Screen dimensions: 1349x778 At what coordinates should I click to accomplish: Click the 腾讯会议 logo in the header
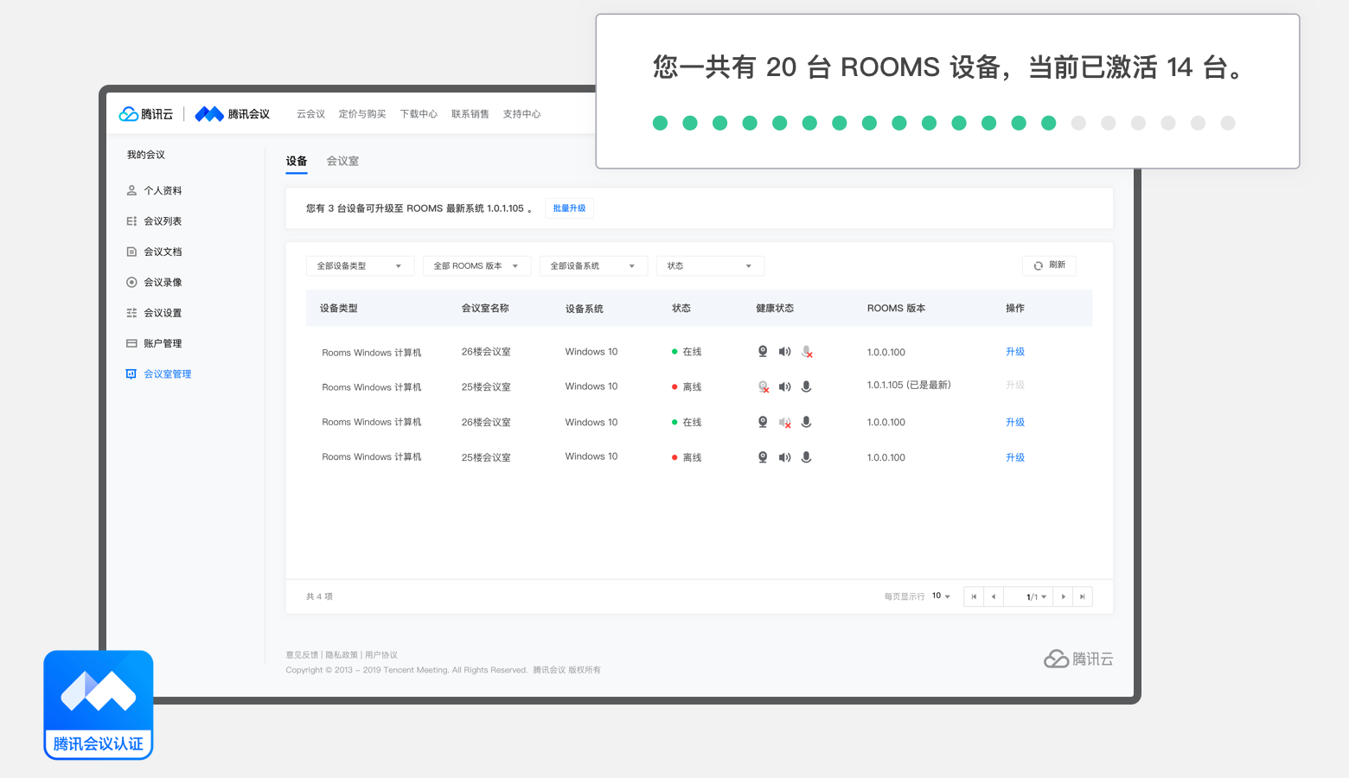tap(233, 114)
